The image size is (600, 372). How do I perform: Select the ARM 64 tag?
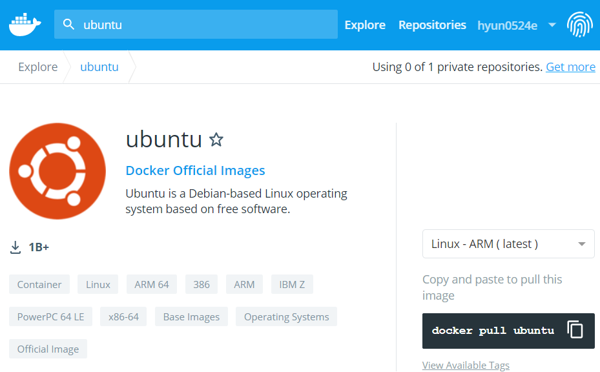point(152,284)
